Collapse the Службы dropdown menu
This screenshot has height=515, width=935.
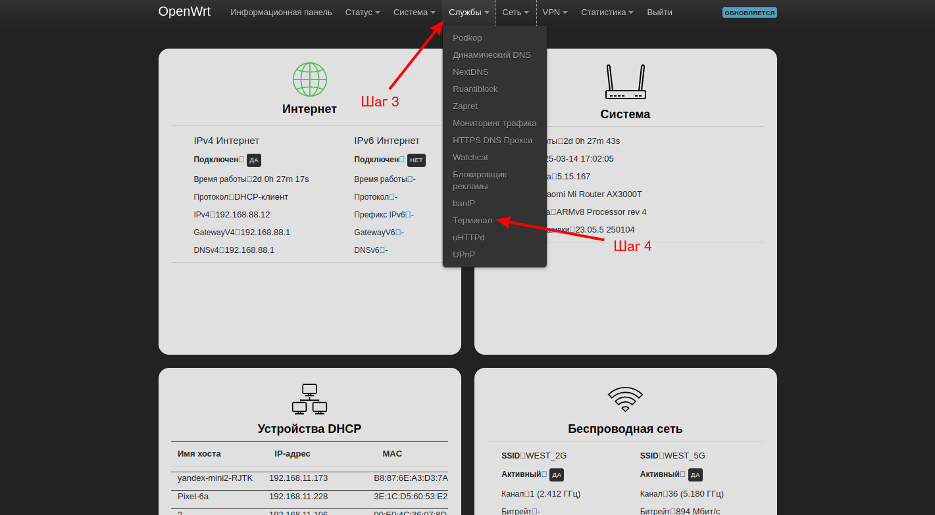click(469, 12)
